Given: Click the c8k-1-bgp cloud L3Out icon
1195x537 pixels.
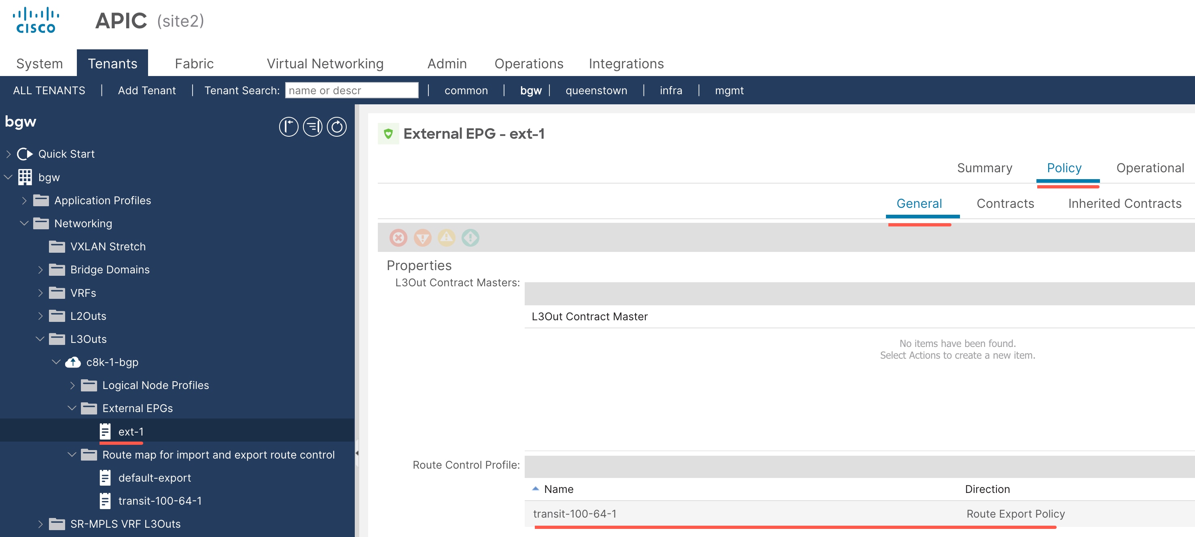Looking at the screenshot, I should [x=73, y=362].
